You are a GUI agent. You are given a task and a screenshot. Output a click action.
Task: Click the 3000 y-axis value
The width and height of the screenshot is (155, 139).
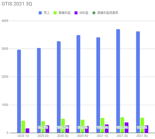[5, 49]
